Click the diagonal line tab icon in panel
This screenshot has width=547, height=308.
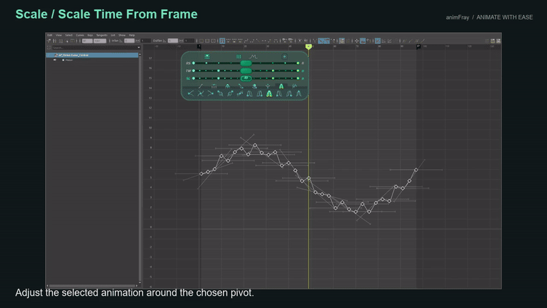pyautogui.click(x=200, y=86)
